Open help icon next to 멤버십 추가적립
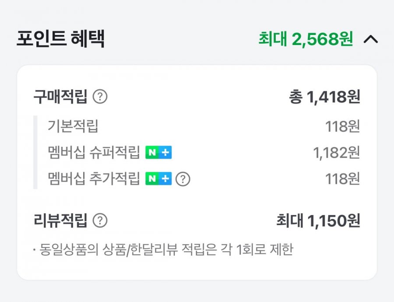This screenshot has width=394, height=302. pos(183,179)
